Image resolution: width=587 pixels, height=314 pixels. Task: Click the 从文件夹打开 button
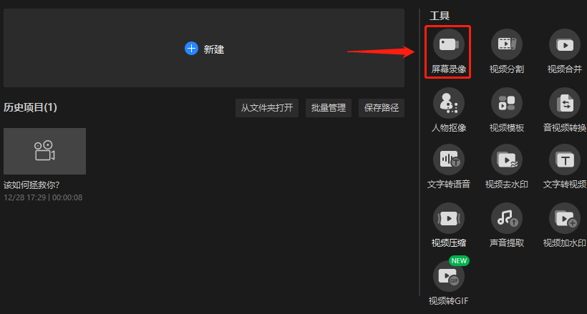(x=267, y=108)
